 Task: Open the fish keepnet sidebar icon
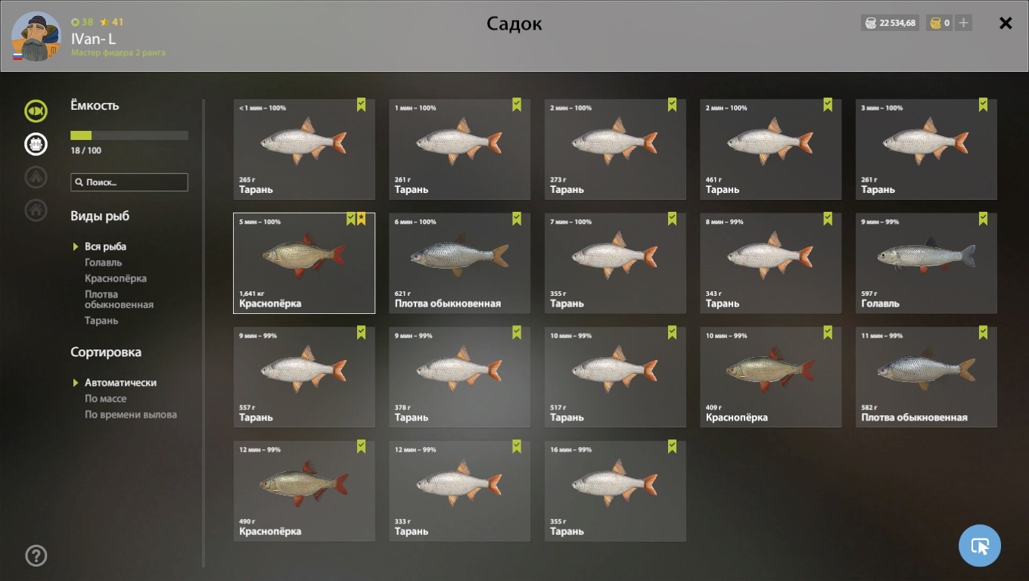coord(36,111)
